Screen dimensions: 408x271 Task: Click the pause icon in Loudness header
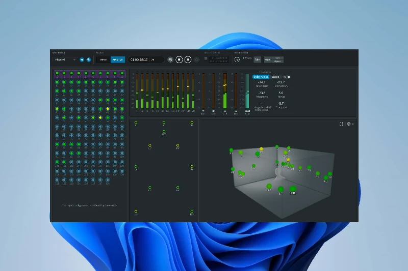pyautogui.click(x=289, y=77)
